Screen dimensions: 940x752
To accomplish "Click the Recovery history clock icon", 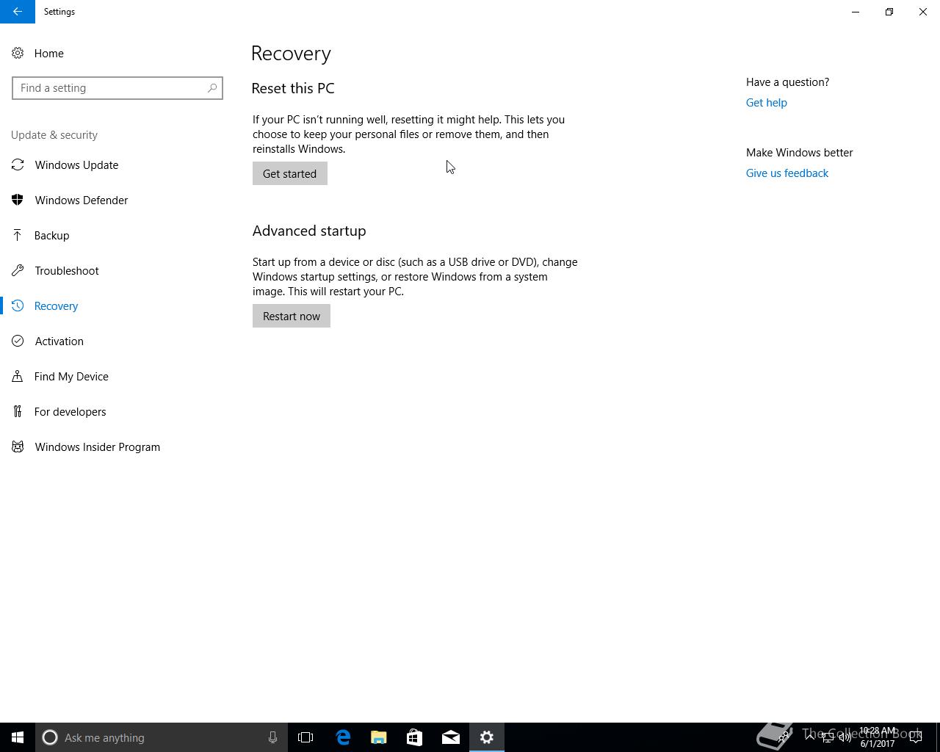I will [18, 305].
